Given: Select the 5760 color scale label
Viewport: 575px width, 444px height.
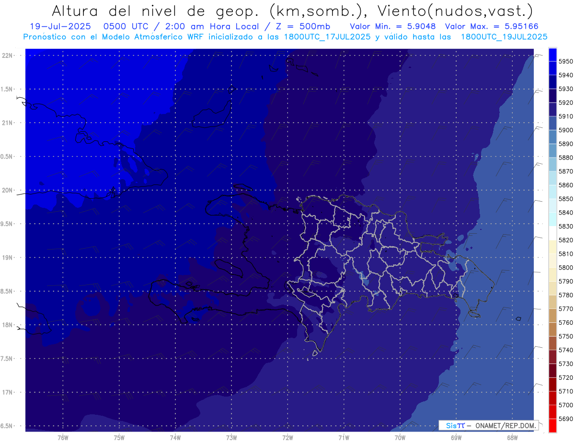Looking at the screenshot, I should tap(566, 323).
